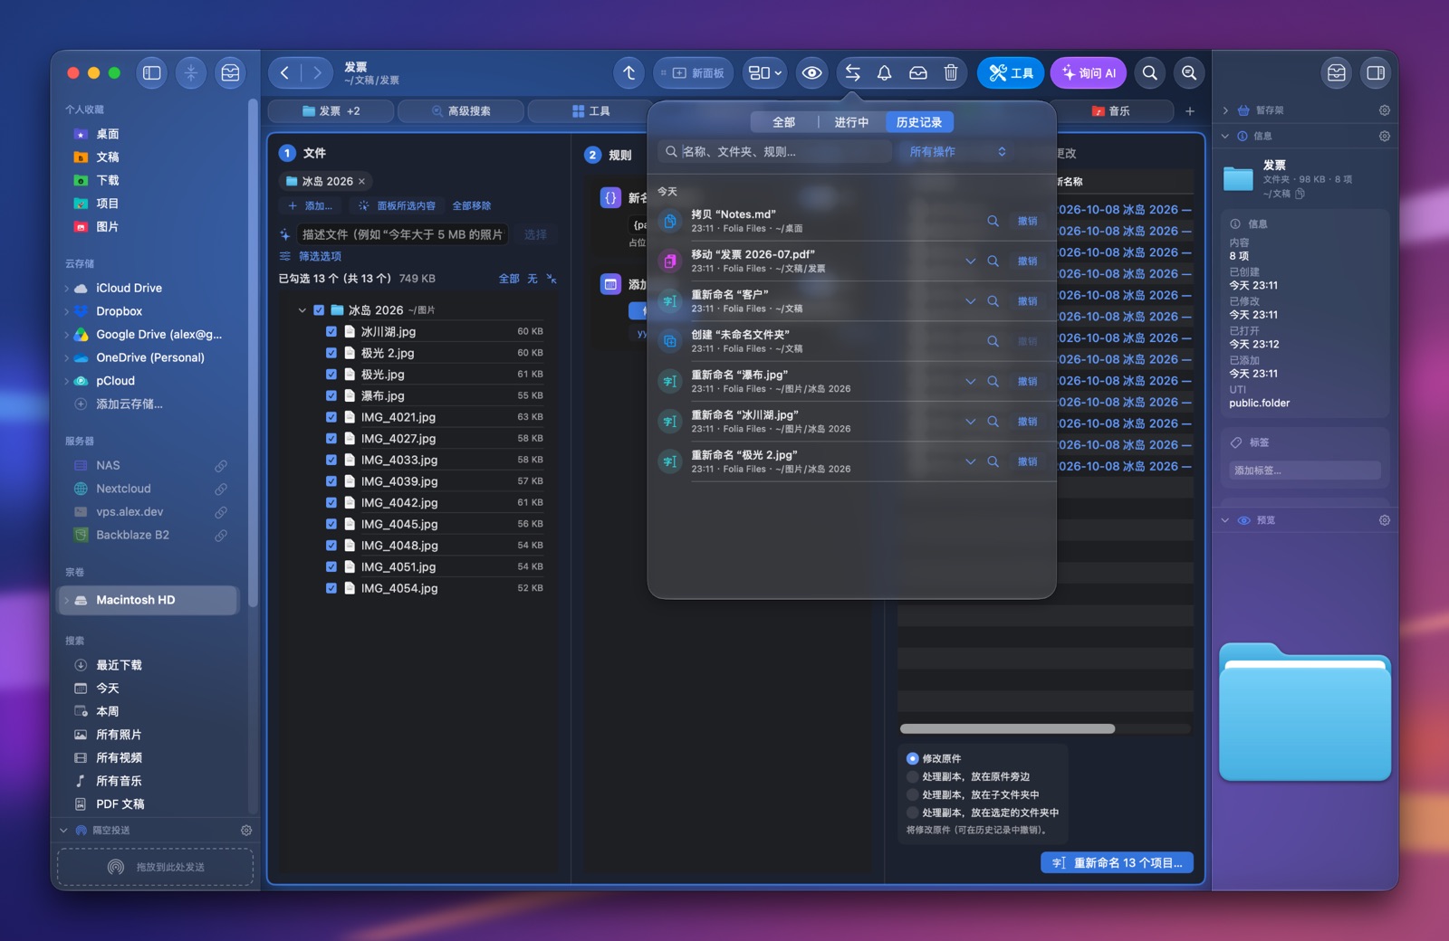The height and width of the screenshot is (941, 1449).
Task: Click the 添加标签 field
Action: 1305,470
